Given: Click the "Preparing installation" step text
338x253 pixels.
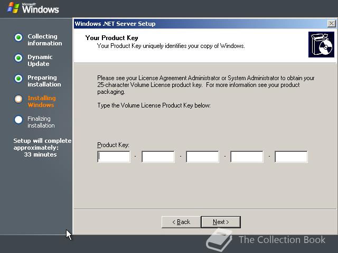Looking at the screenshot, I should pos(44,81).
